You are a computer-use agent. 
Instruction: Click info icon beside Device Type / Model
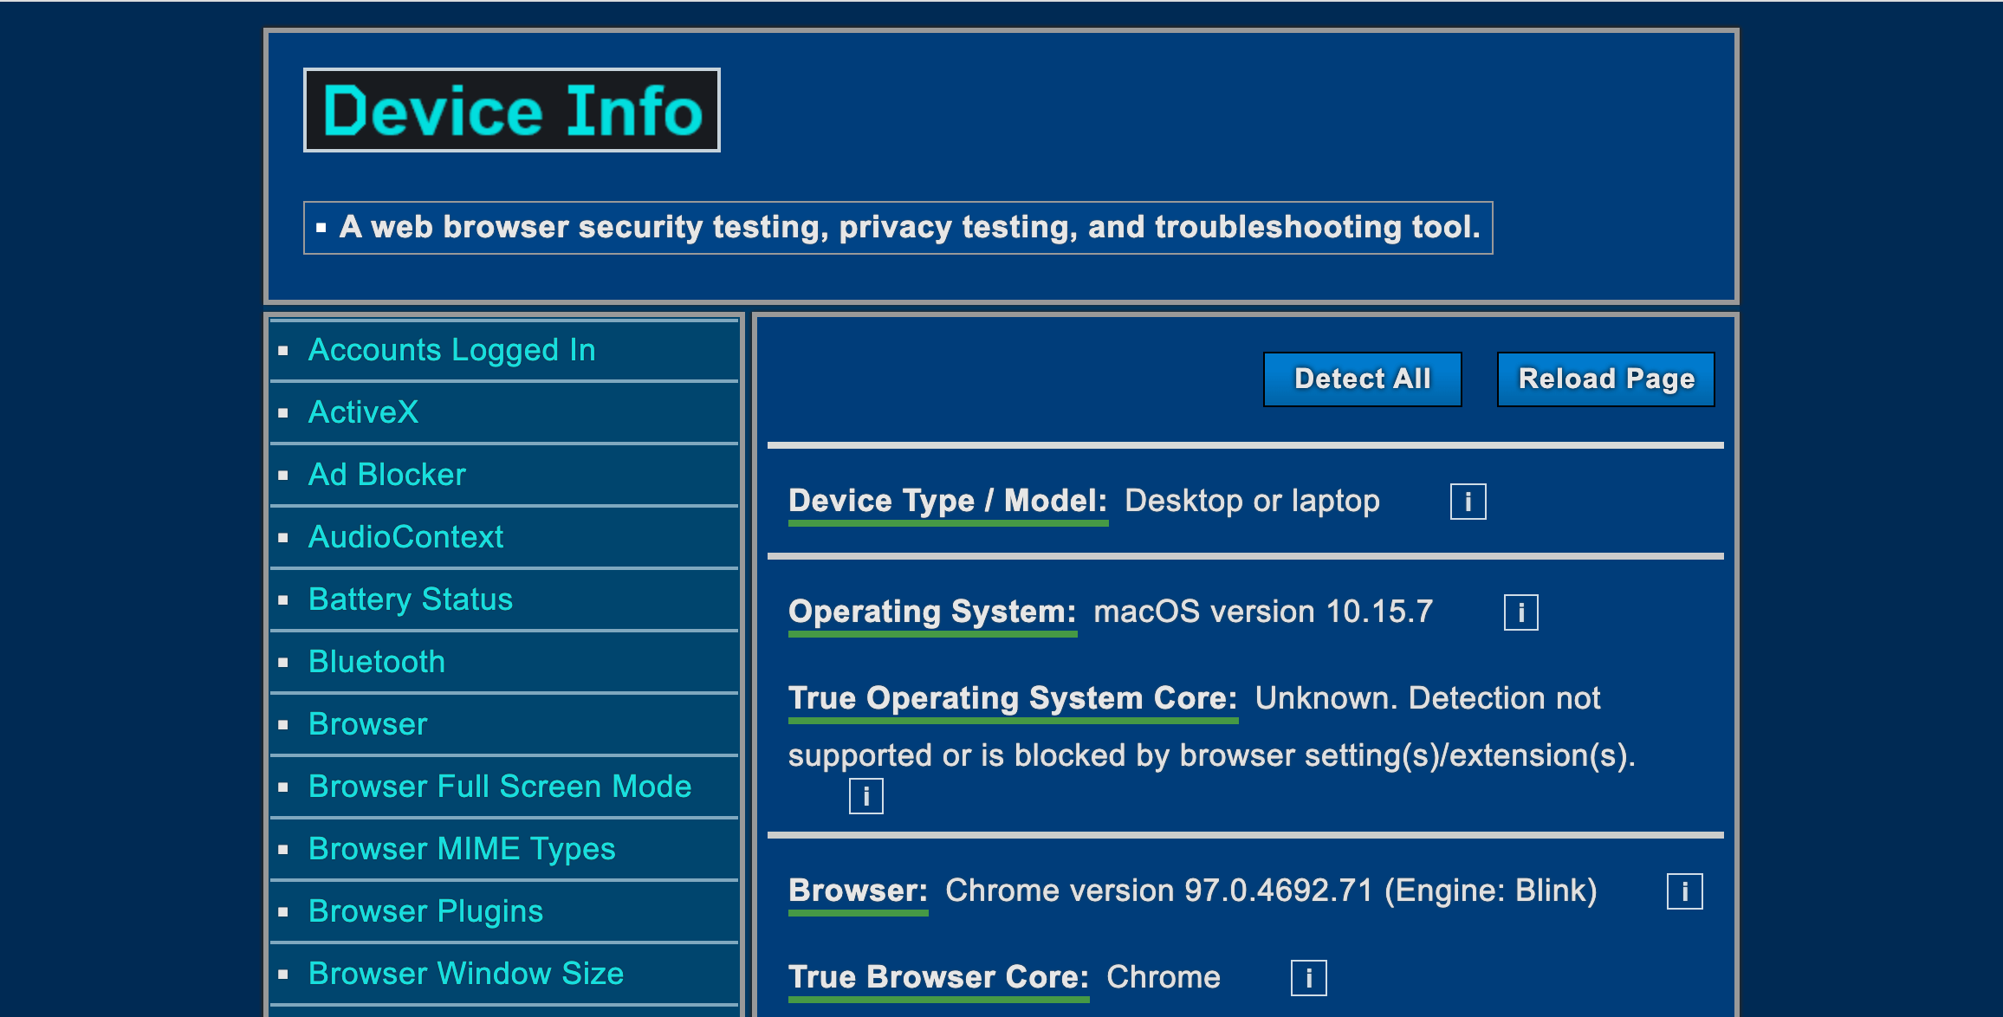pos(1468,502)
